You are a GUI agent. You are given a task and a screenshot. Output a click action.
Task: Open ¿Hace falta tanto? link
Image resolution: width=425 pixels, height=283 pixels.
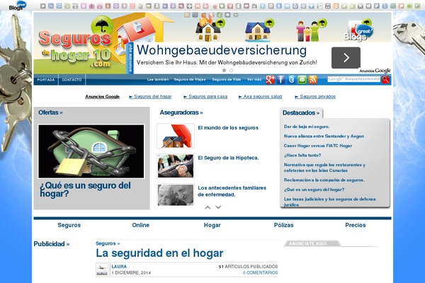(x=302, y=155)
